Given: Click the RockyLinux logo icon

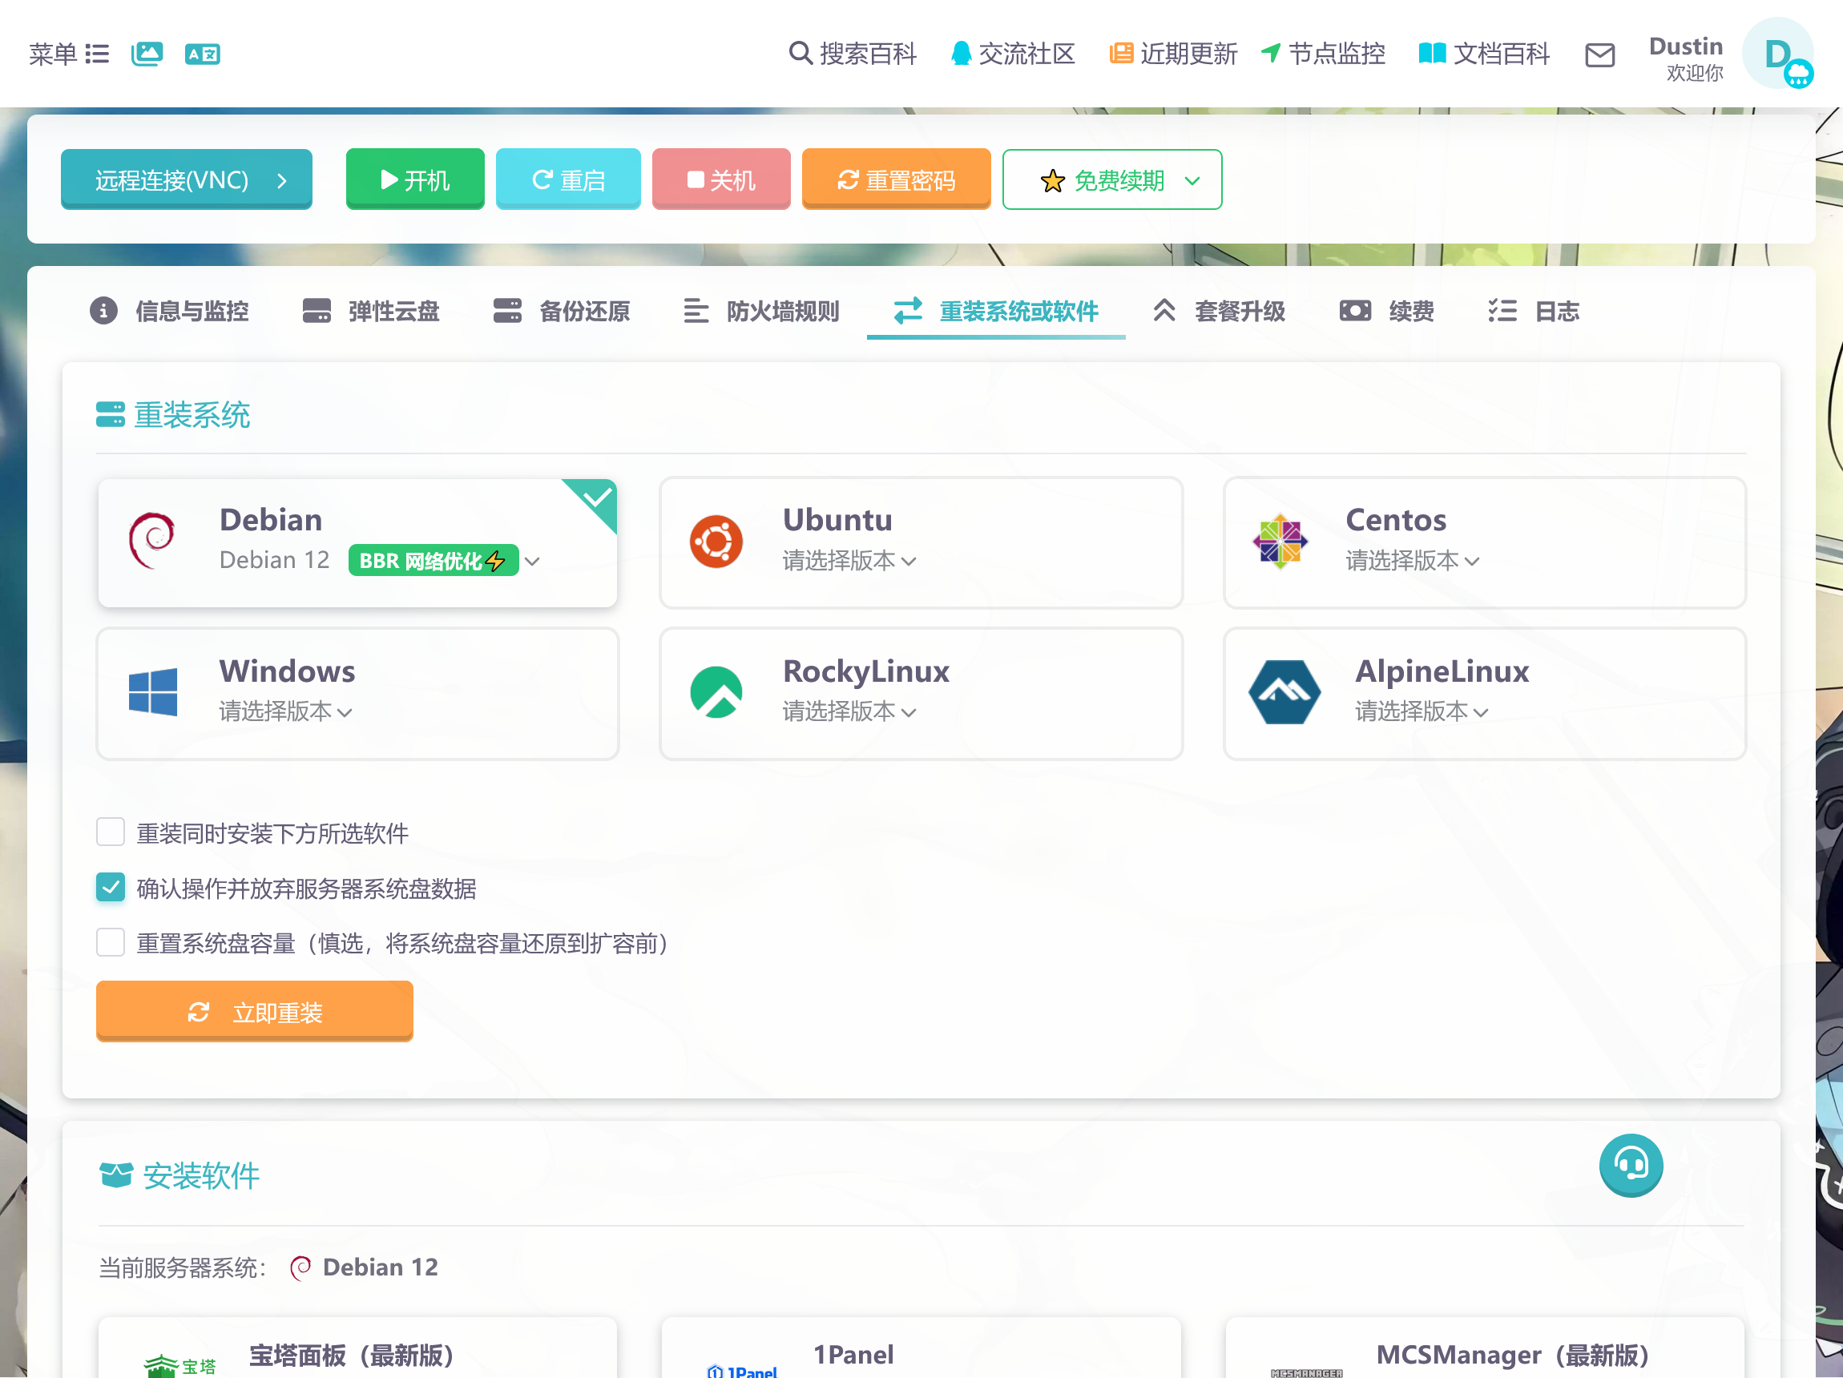Looking at the screenshot, I should pos(716,692).
